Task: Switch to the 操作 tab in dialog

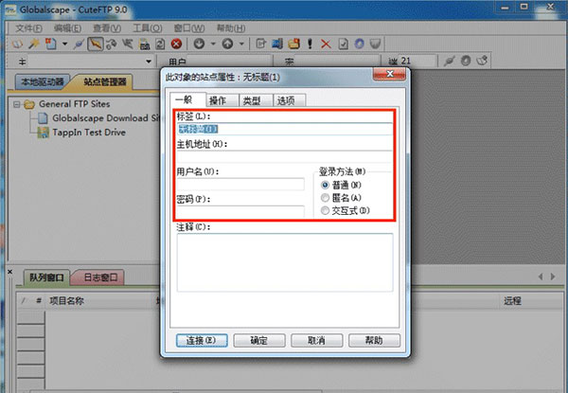Action: tap(217, 99)
